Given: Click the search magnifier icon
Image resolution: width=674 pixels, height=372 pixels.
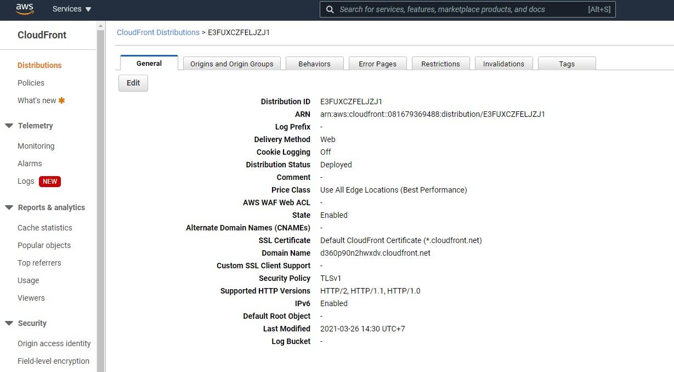Looking at the screenshot, I should point(330,9).
